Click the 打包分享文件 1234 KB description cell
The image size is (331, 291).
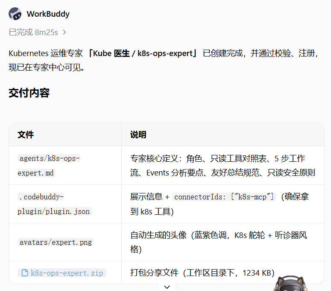coord(223,273)
